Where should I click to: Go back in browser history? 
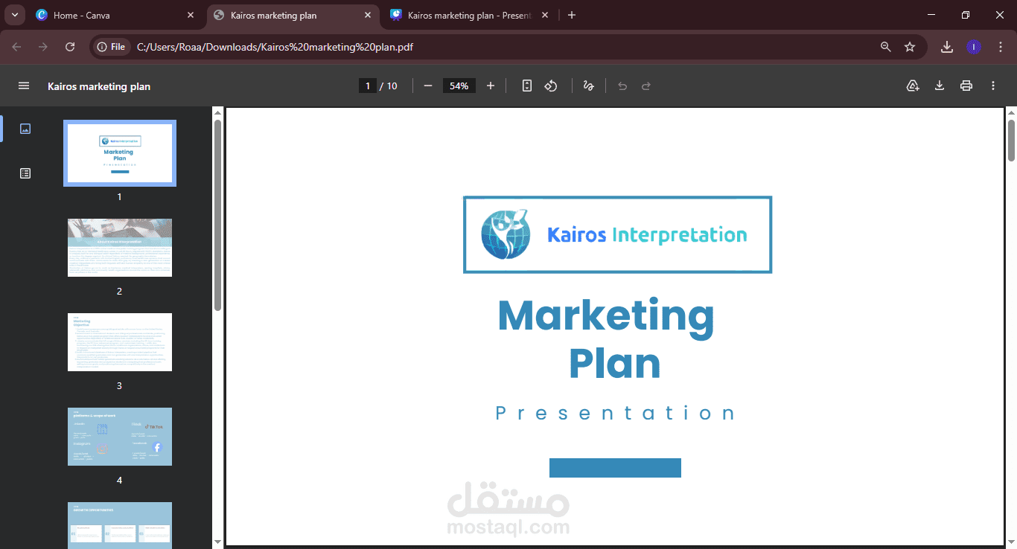point(17,47)
